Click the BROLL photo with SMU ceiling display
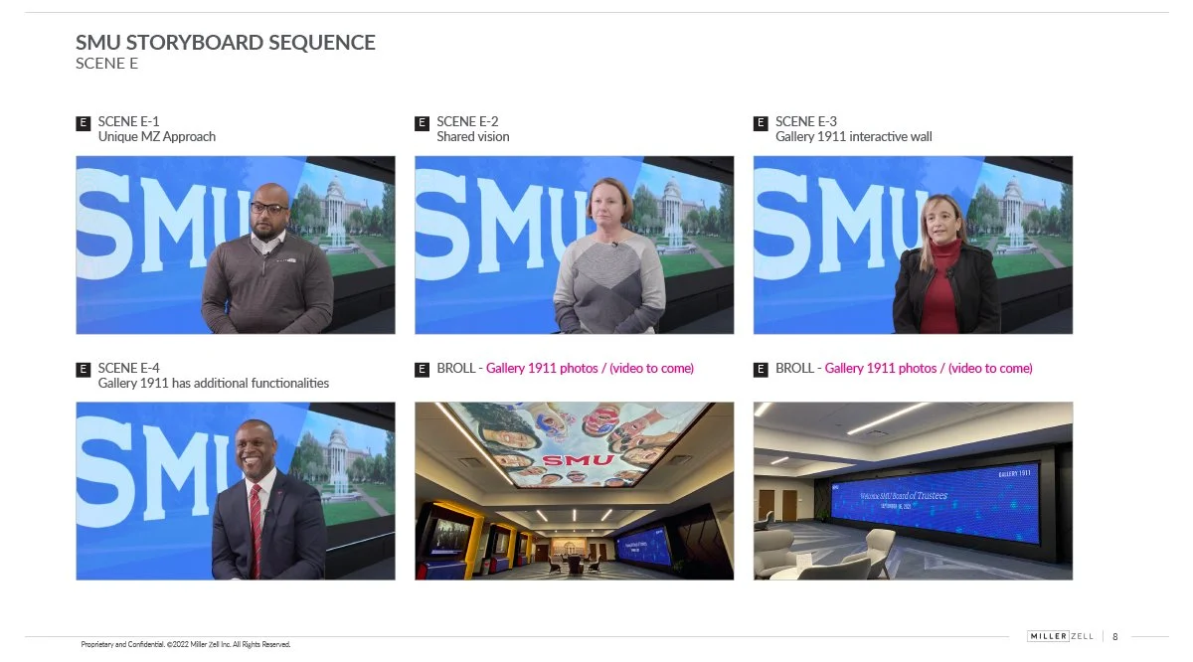This screenshot has height=662, width=1193. 575,491
